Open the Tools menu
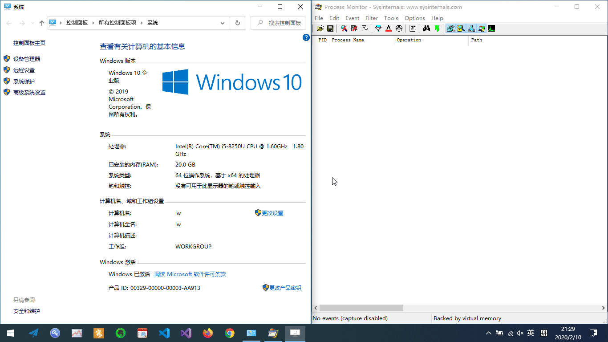Viewport: 608px width, 342px height. (391, 18)
